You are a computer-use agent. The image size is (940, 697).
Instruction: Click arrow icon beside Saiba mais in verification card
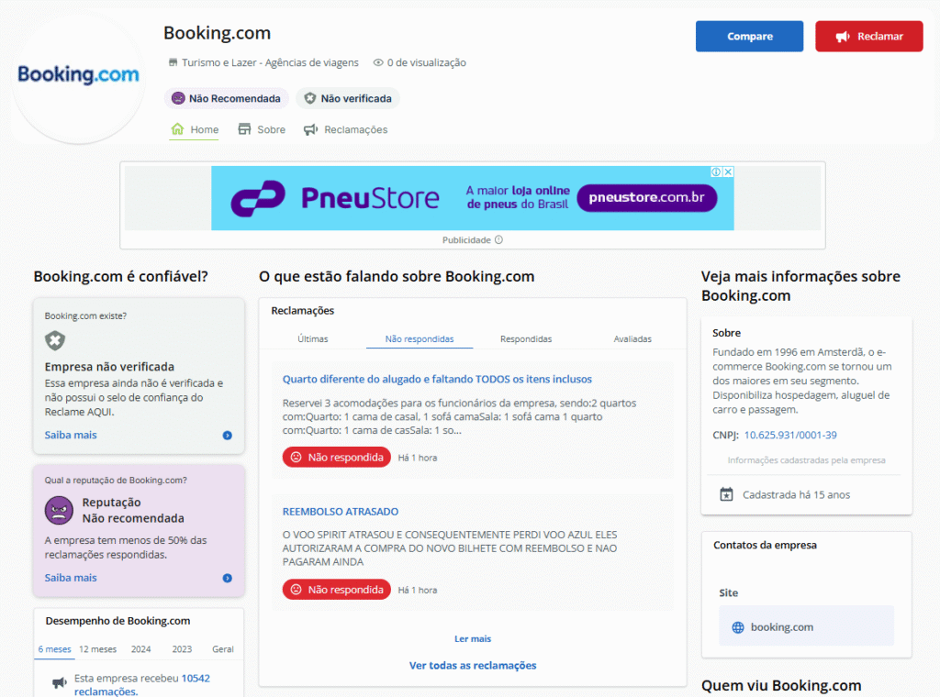(227, 435)
